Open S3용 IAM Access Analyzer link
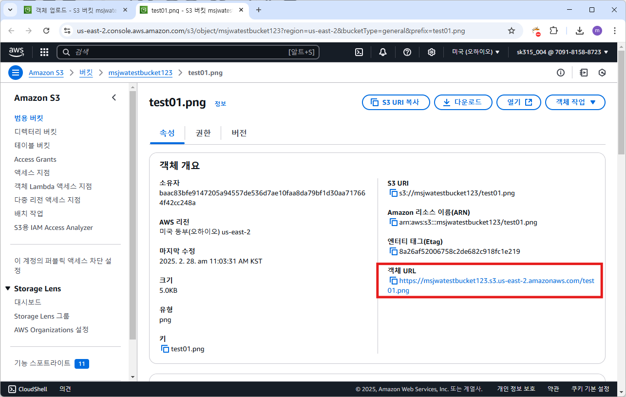626x397 pixels. coord(54,227)
